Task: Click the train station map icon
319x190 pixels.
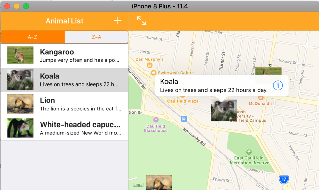Action: tap(184, 119)
